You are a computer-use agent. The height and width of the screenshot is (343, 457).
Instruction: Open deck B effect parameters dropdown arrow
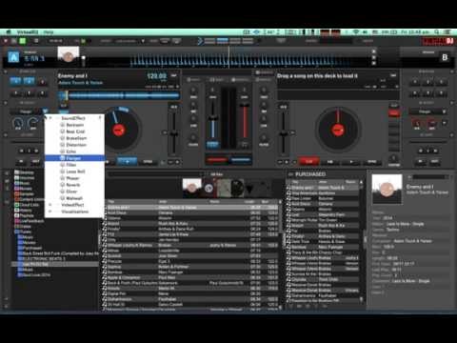click(x=445, y=123)
